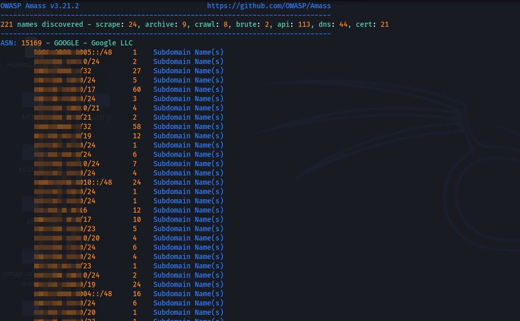
Task: Click '005::/48' netblock suffix
Action: pos(96,52)
